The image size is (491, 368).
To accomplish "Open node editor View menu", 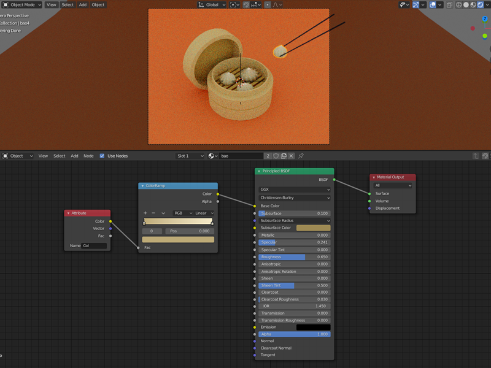I will coord(43,156).
